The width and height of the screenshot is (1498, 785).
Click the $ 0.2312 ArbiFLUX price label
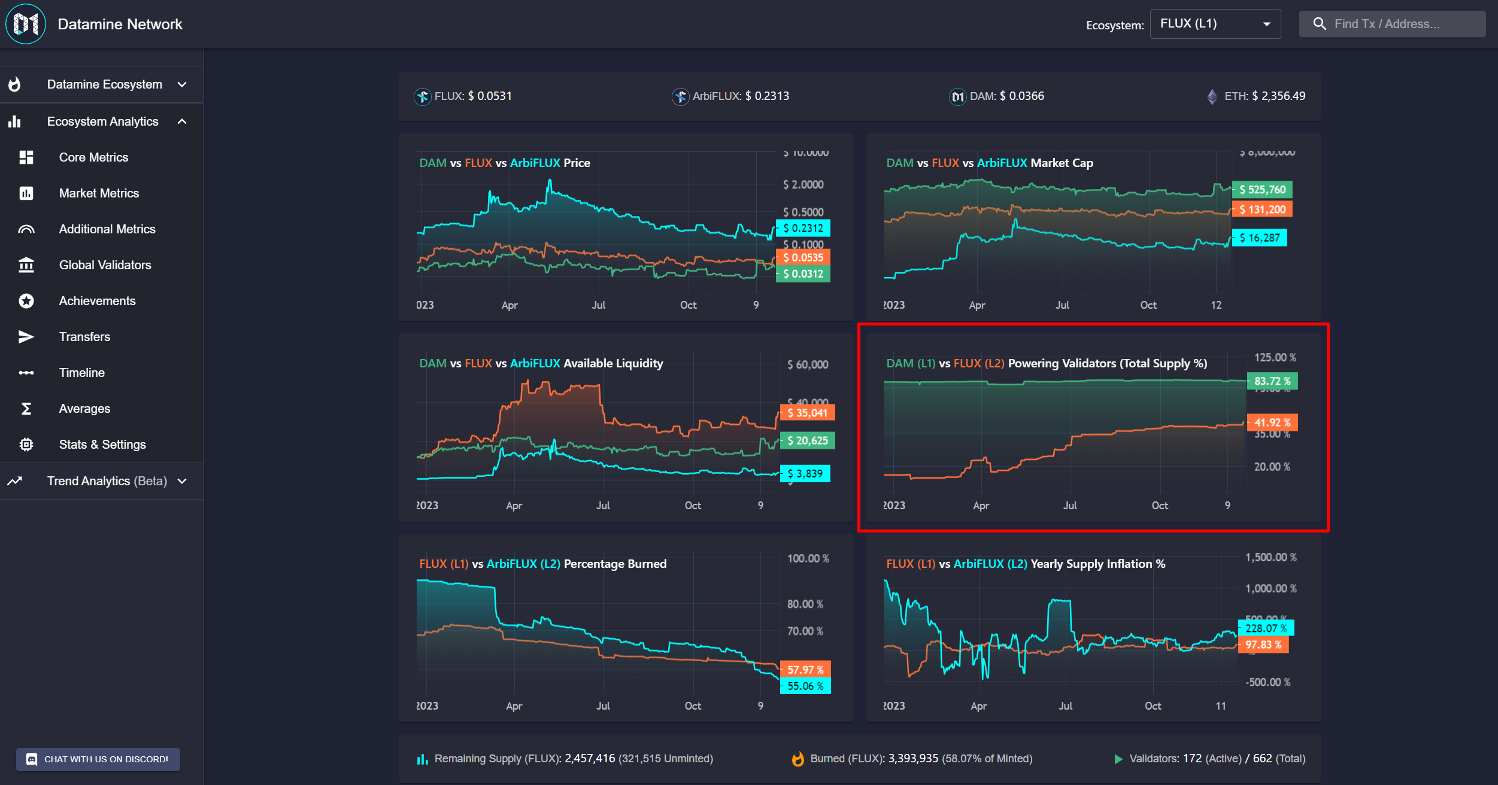point(803,228)
